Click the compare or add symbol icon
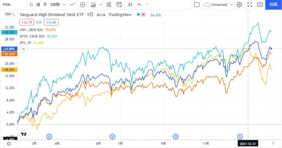Screen dimensions: 282x148 (82, 5)
